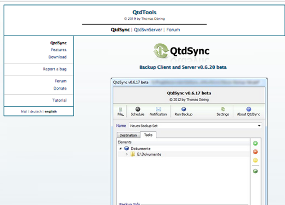Screen dimensions: 285x205
Task: Open the Name dropdown arrow
Action: (x=259, y=126)
